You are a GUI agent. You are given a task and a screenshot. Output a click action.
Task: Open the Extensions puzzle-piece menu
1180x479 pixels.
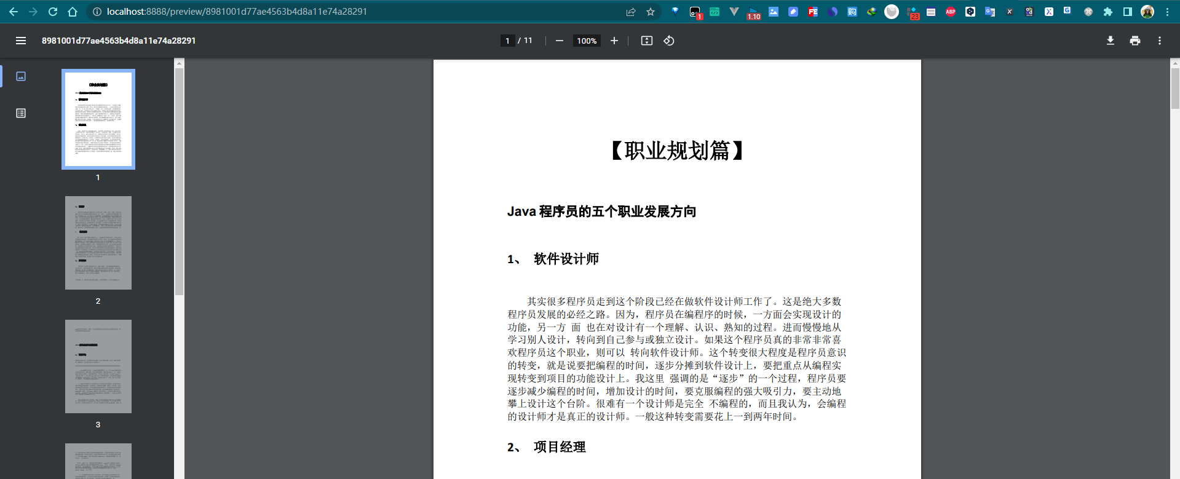[1108, 12]
